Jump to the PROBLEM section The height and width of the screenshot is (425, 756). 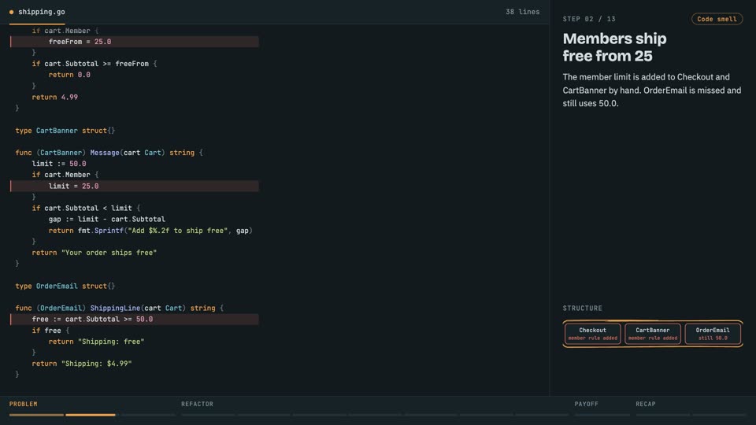[23, 404]
